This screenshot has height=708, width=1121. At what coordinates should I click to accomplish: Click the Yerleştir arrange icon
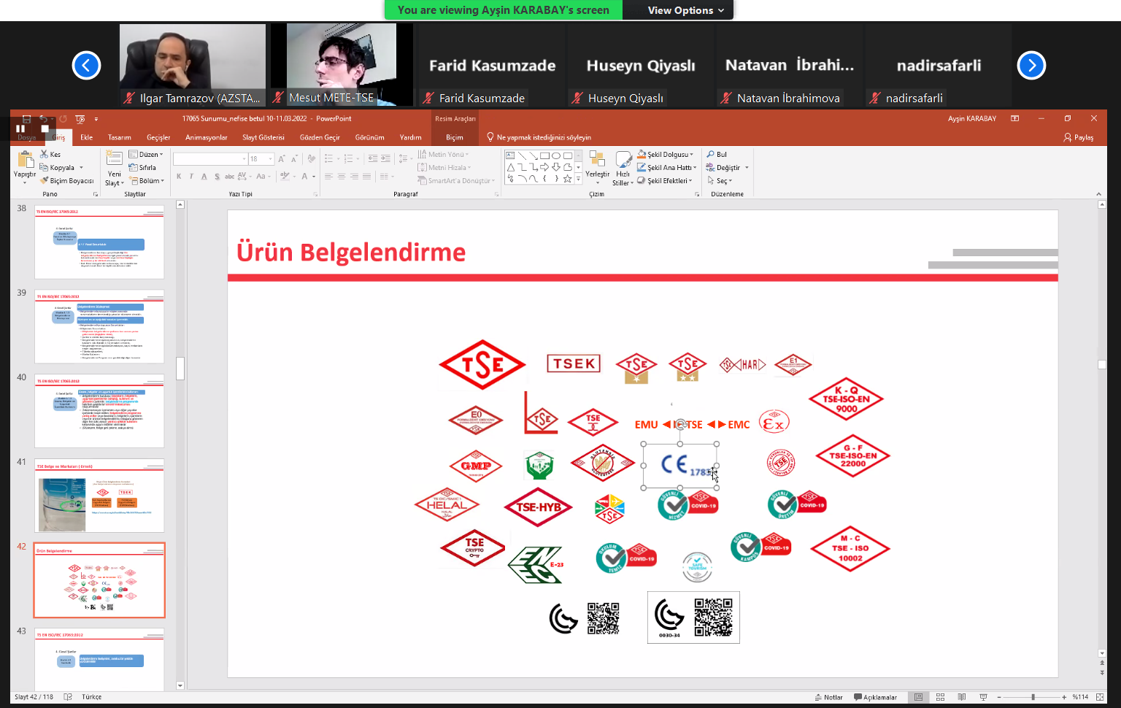click(597, 159)
